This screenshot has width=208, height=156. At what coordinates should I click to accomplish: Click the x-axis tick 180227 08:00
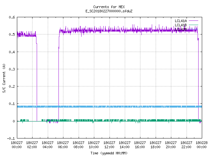coord(78,145)
